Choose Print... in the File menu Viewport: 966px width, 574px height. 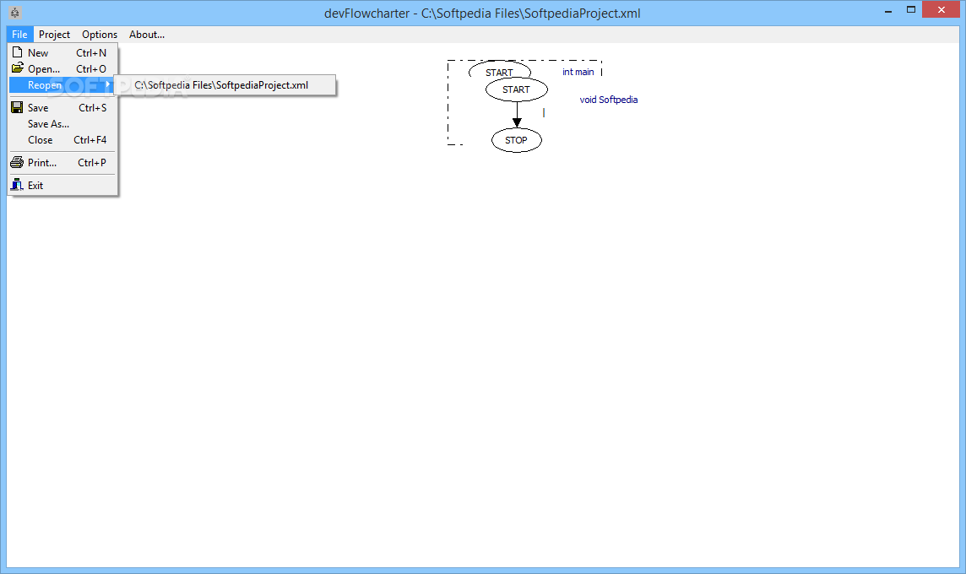click(62, 163)
